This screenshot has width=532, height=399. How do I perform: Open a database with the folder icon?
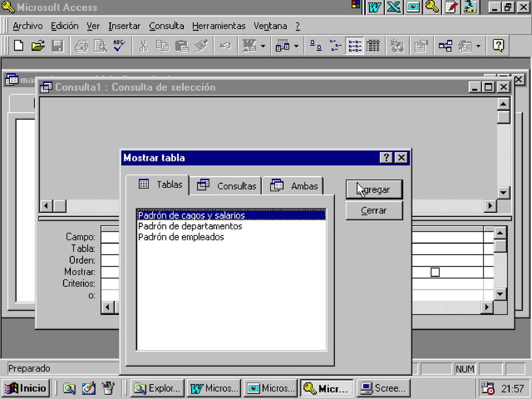[38, 46]
